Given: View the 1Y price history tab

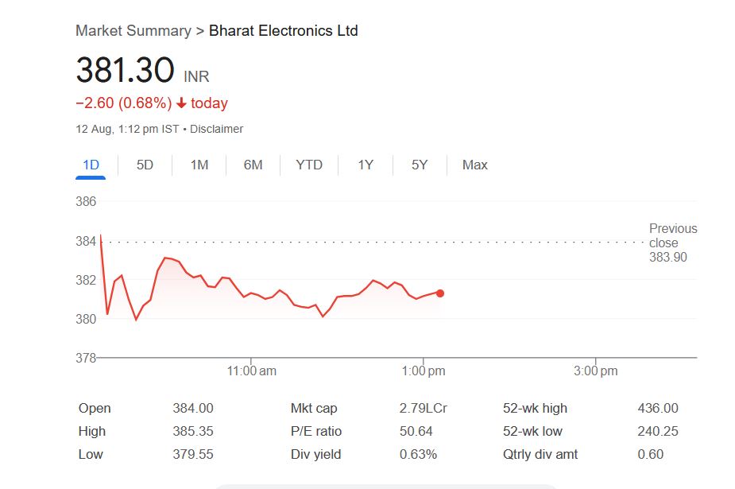Looking at the screenshot, I should (365, 165).
